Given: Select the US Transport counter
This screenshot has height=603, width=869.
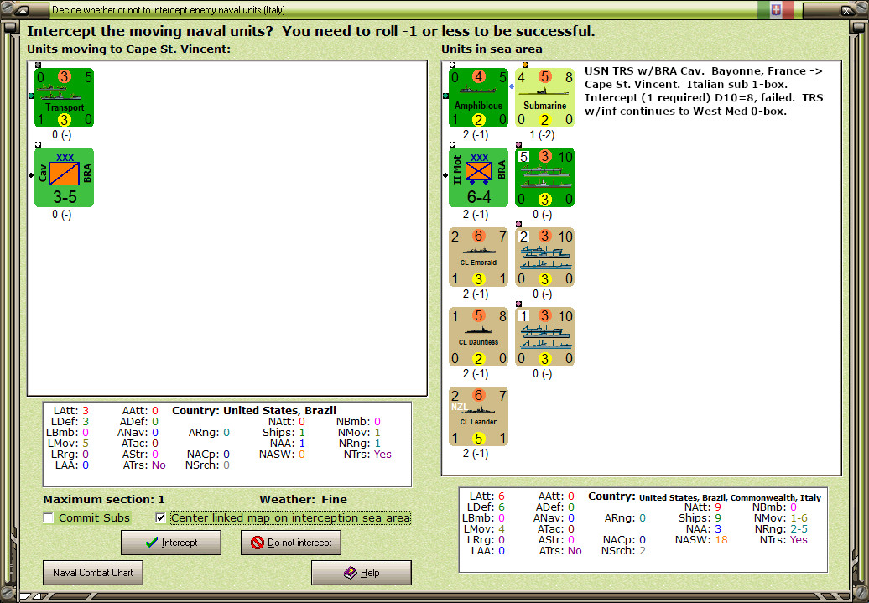Looking at the screenshot, I should (64, 98).
